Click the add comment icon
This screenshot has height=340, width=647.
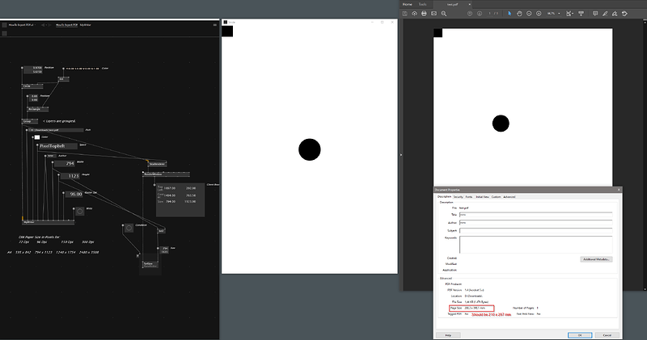[595, 14]
